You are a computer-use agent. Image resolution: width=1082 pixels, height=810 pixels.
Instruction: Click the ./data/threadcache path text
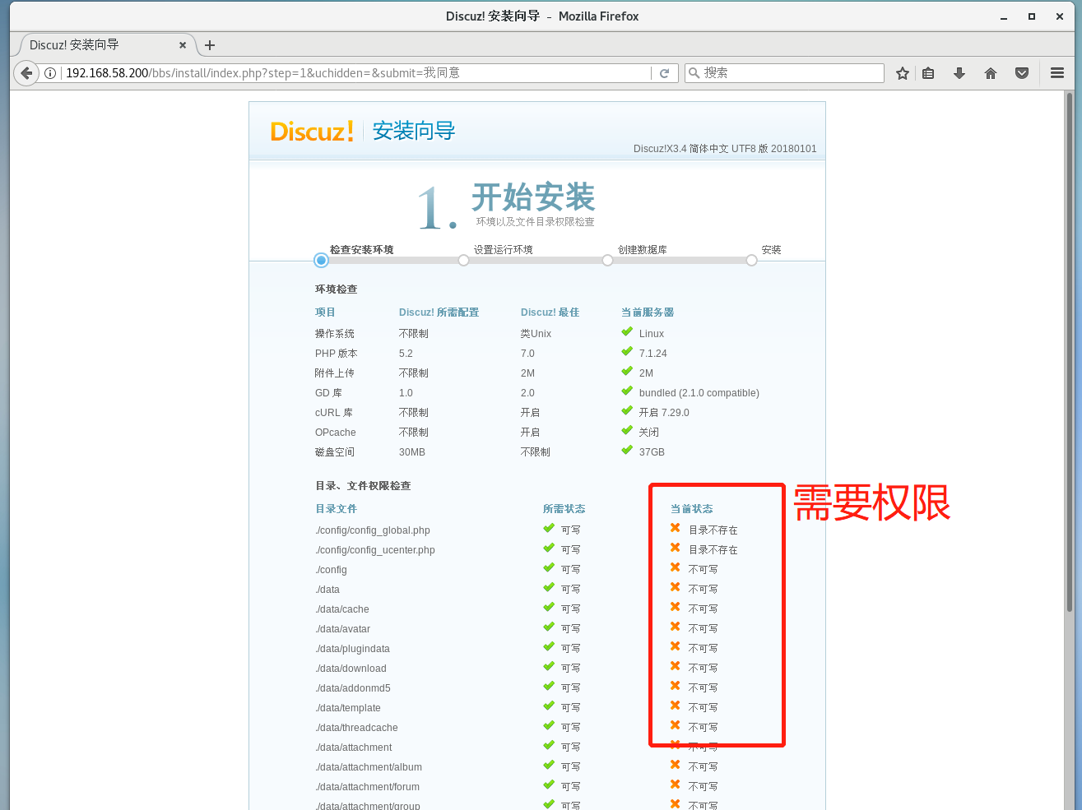[x=357, y=728]
